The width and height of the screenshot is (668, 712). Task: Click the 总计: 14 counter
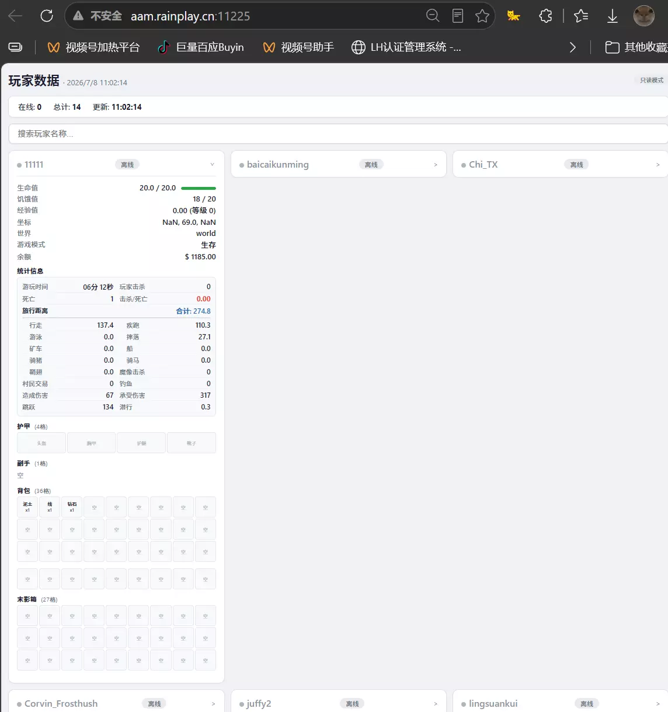67,107
